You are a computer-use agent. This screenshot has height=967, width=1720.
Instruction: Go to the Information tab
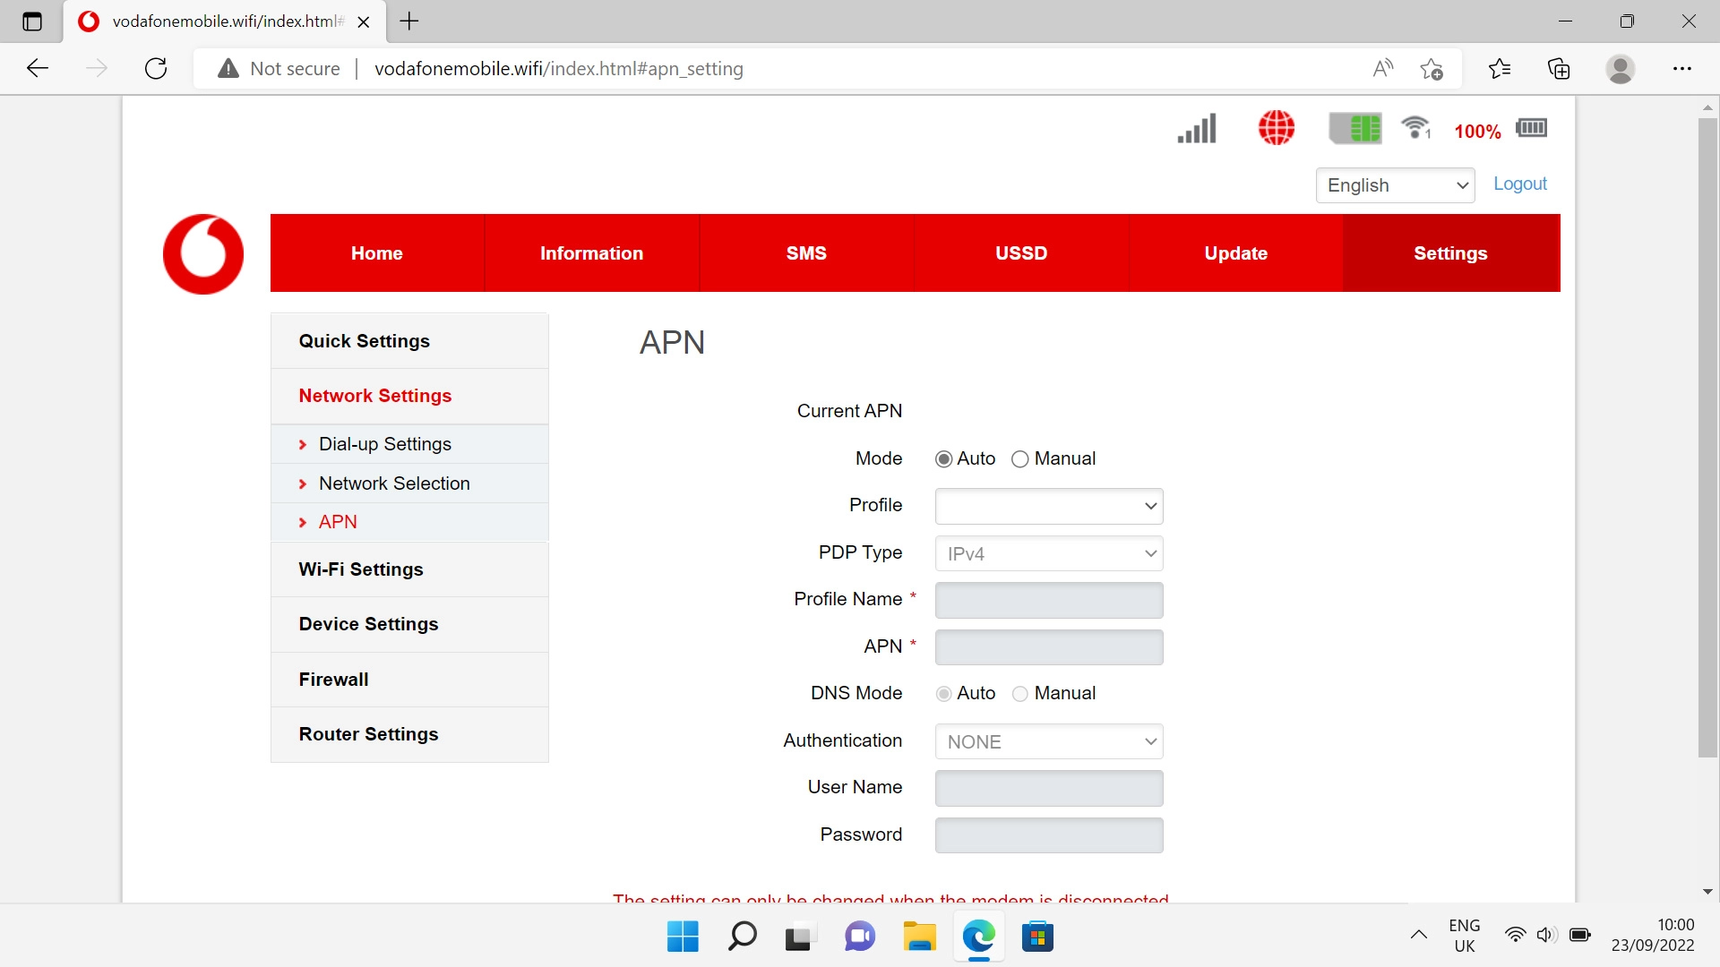pyautogui.click(x=591, y=253)
